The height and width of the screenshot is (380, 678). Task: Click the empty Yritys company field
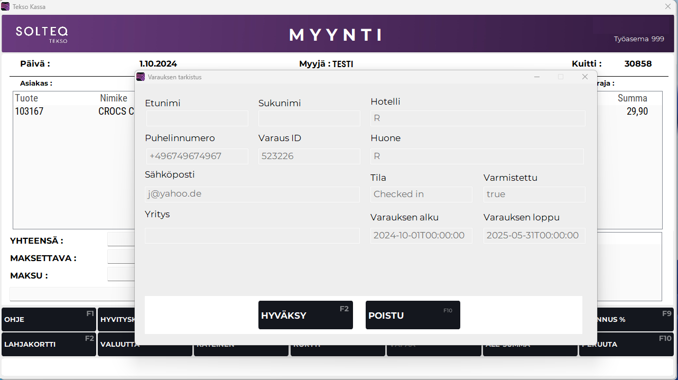click(x=252, y=236)
